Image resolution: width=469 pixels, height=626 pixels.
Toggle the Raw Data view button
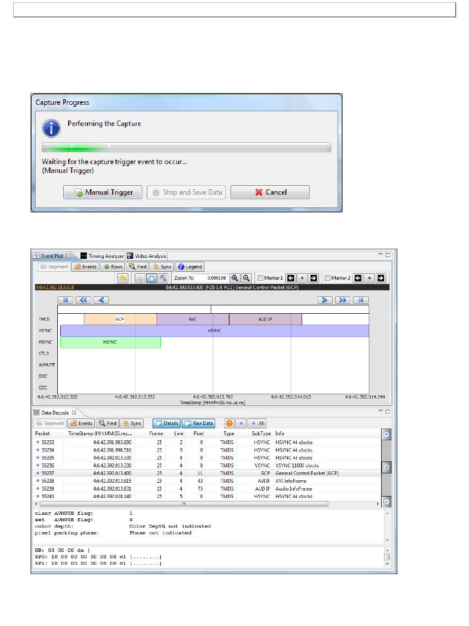pos(198,423)
